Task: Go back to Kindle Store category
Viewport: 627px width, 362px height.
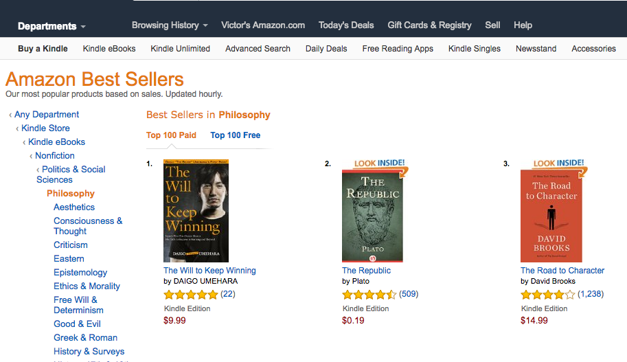Action: tap(45, 128)
